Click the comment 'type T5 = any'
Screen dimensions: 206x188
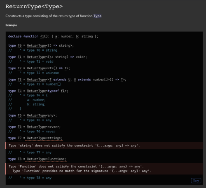(x=39, y=120)
